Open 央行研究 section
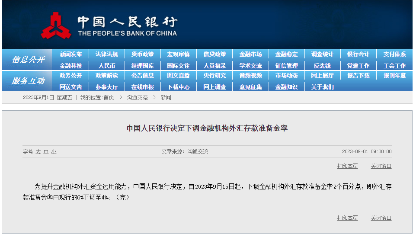 click(x=215, y=76)
